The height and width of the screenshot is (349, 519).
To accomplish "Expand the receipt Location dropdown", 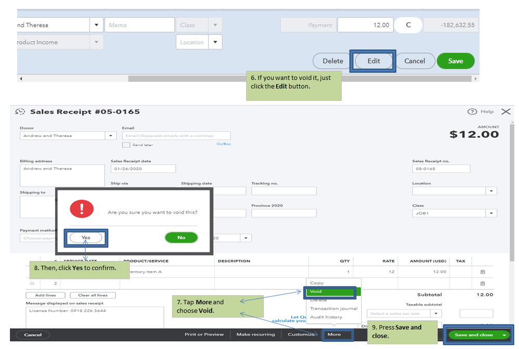I will pos(491,191).
